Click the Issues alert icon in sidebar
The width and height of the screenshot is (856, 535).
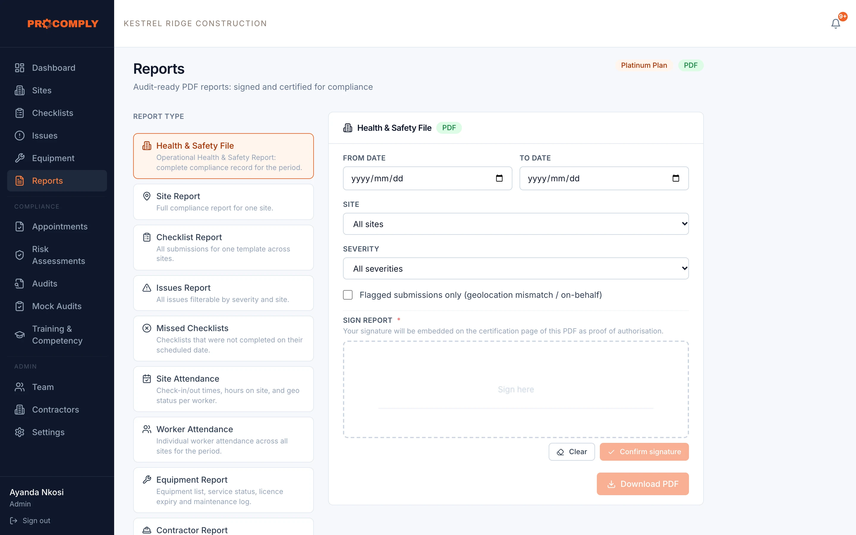(x=19, y=136)
